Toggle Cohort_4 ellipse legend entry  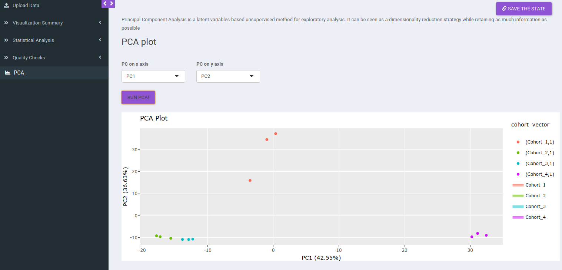point(529,217)
